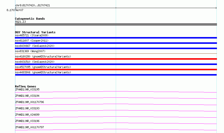Open variant nsv831369 (Wong2007) label
The image size is (224, 133).
pos(30,51)
